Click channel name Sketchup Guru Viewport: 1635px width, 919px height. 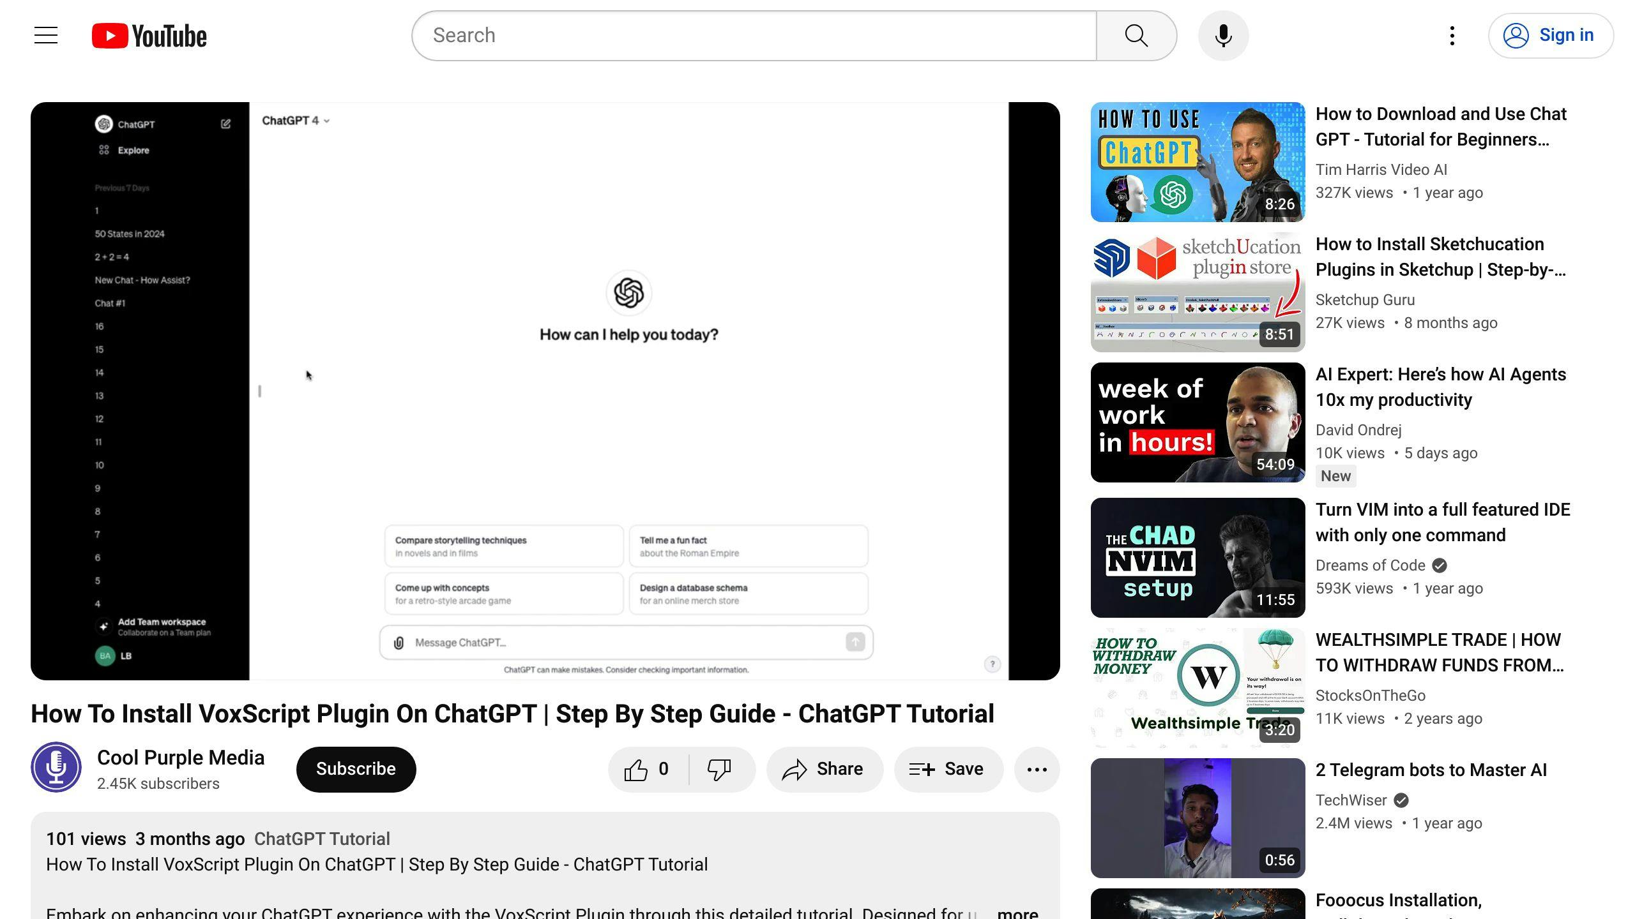1365,300
